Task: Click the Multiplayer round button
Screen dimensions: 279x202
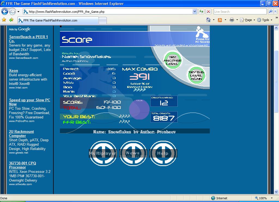Action: (x=103, y=153)
